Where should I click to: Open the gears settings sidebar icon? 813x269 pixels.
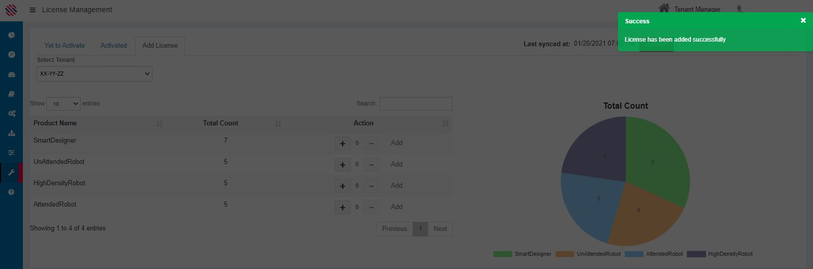[x=11, y=114]
